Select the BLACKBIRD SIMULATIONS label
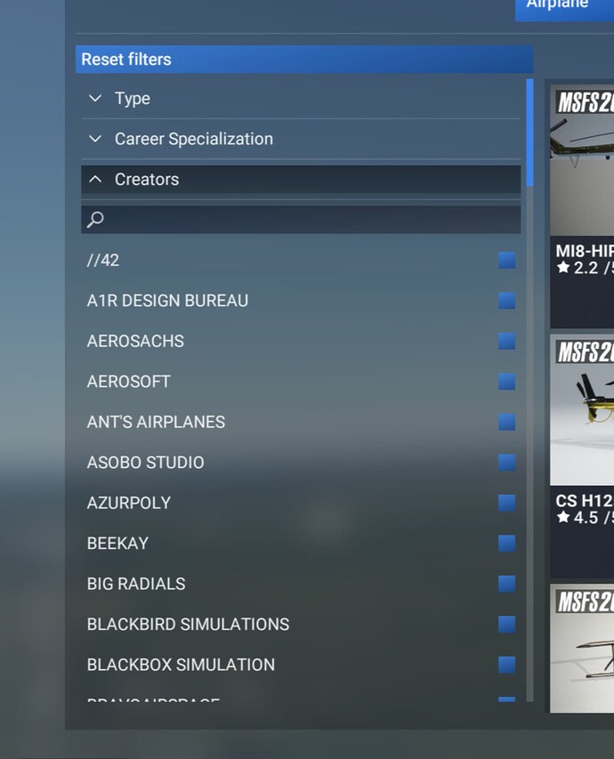 coord(188,624)
